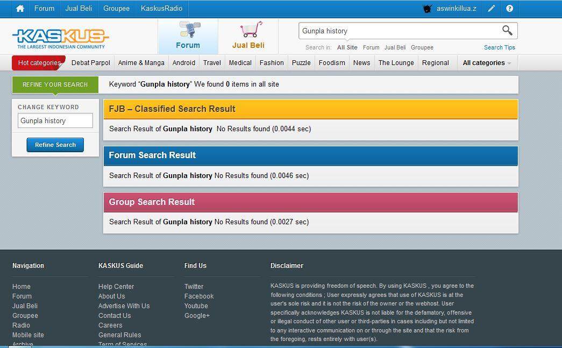Click the Group 'No Results found (0.0027 sec)' text
This screenshot has height=348, width=562.
pyautogui.click(x=262, y=222)
